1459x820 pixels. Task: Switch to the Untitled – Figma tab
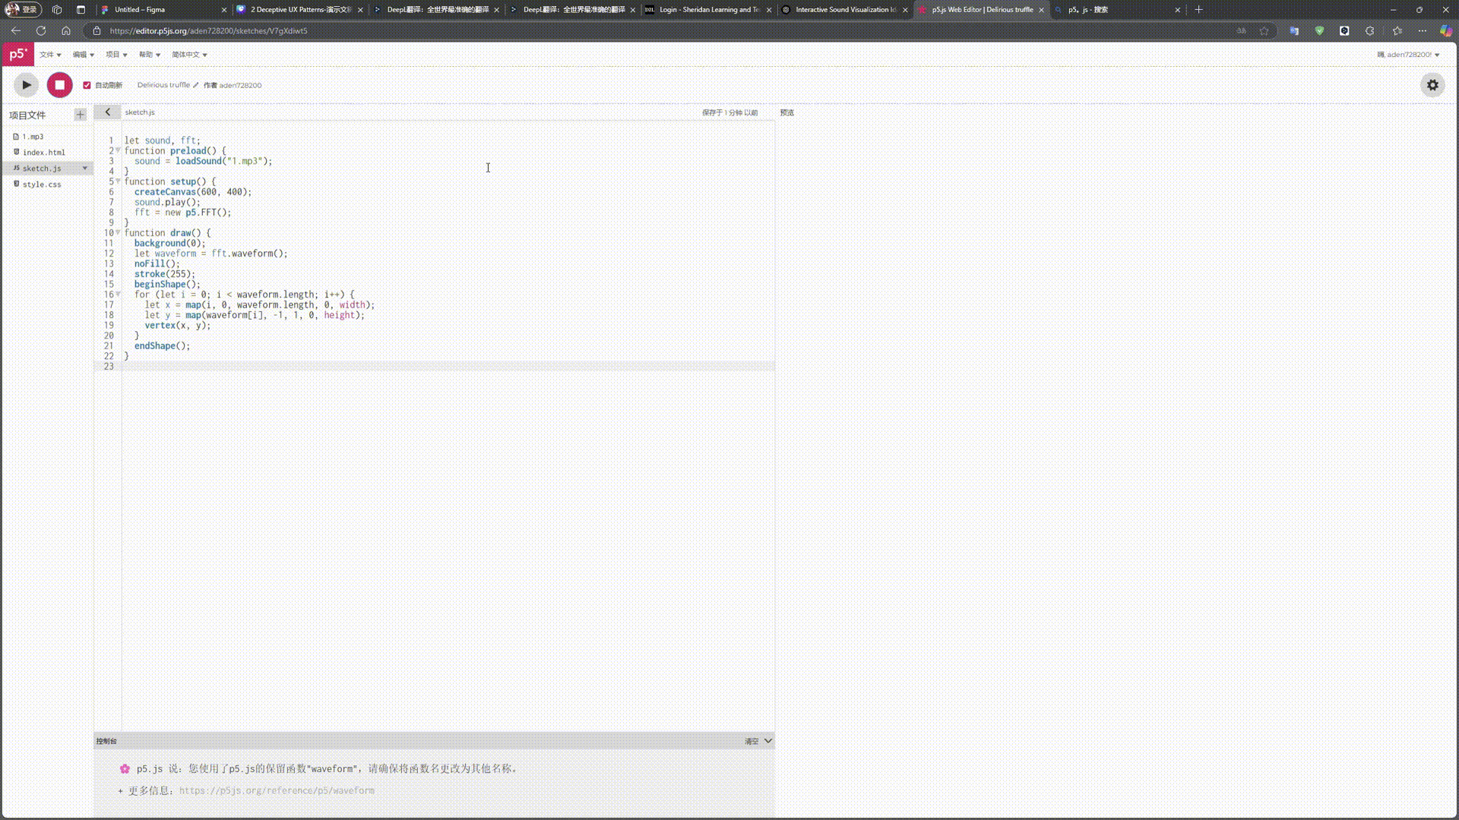140,10
